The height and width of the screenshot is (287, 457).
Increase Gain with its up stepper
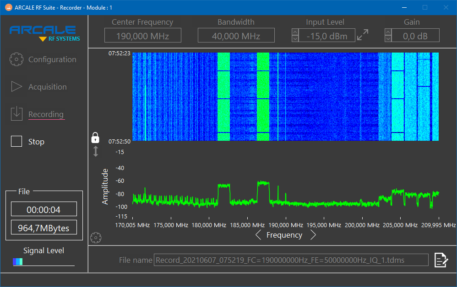[387, 32]
